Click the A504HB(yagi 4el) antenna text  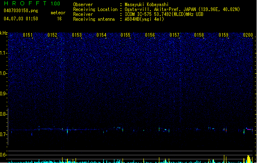[144, 19]
